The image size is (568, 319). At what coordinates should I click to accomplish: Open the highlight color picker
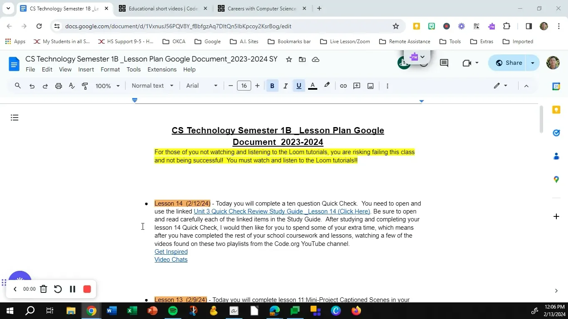coord(327,86)
